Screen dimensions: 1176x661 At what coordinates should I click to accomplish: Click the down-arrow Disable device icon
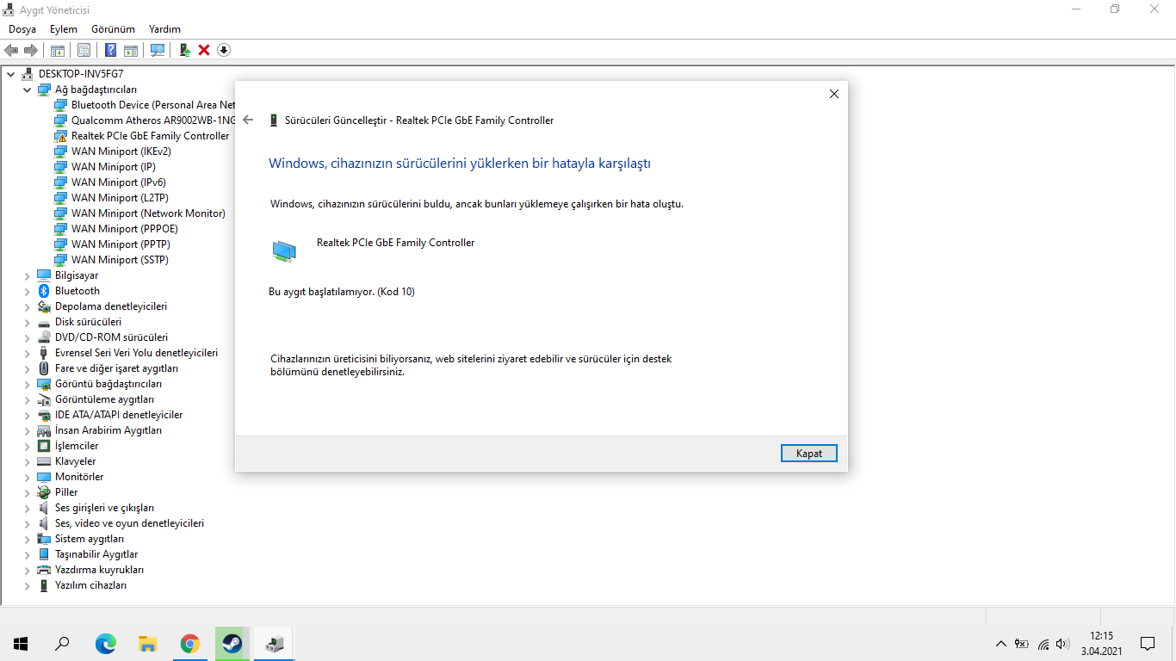[x=224, y=50]
